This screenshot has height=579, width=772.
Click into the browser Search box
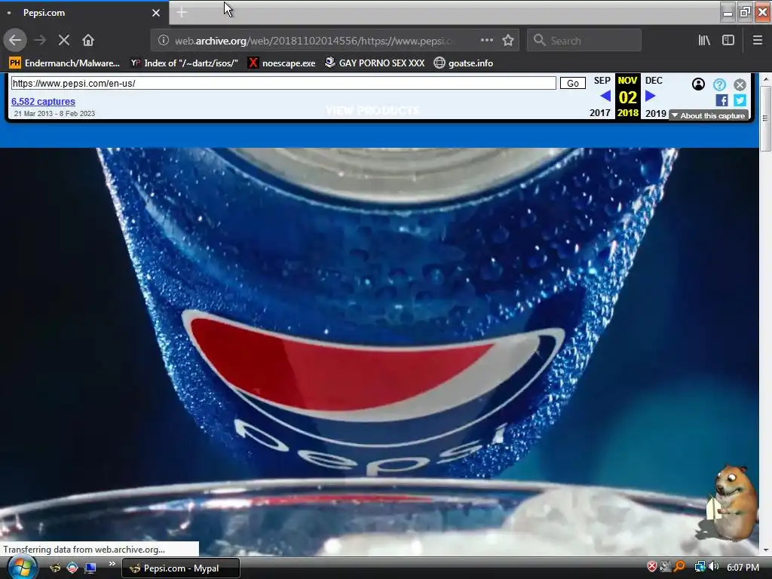click(x=584, y=41)
